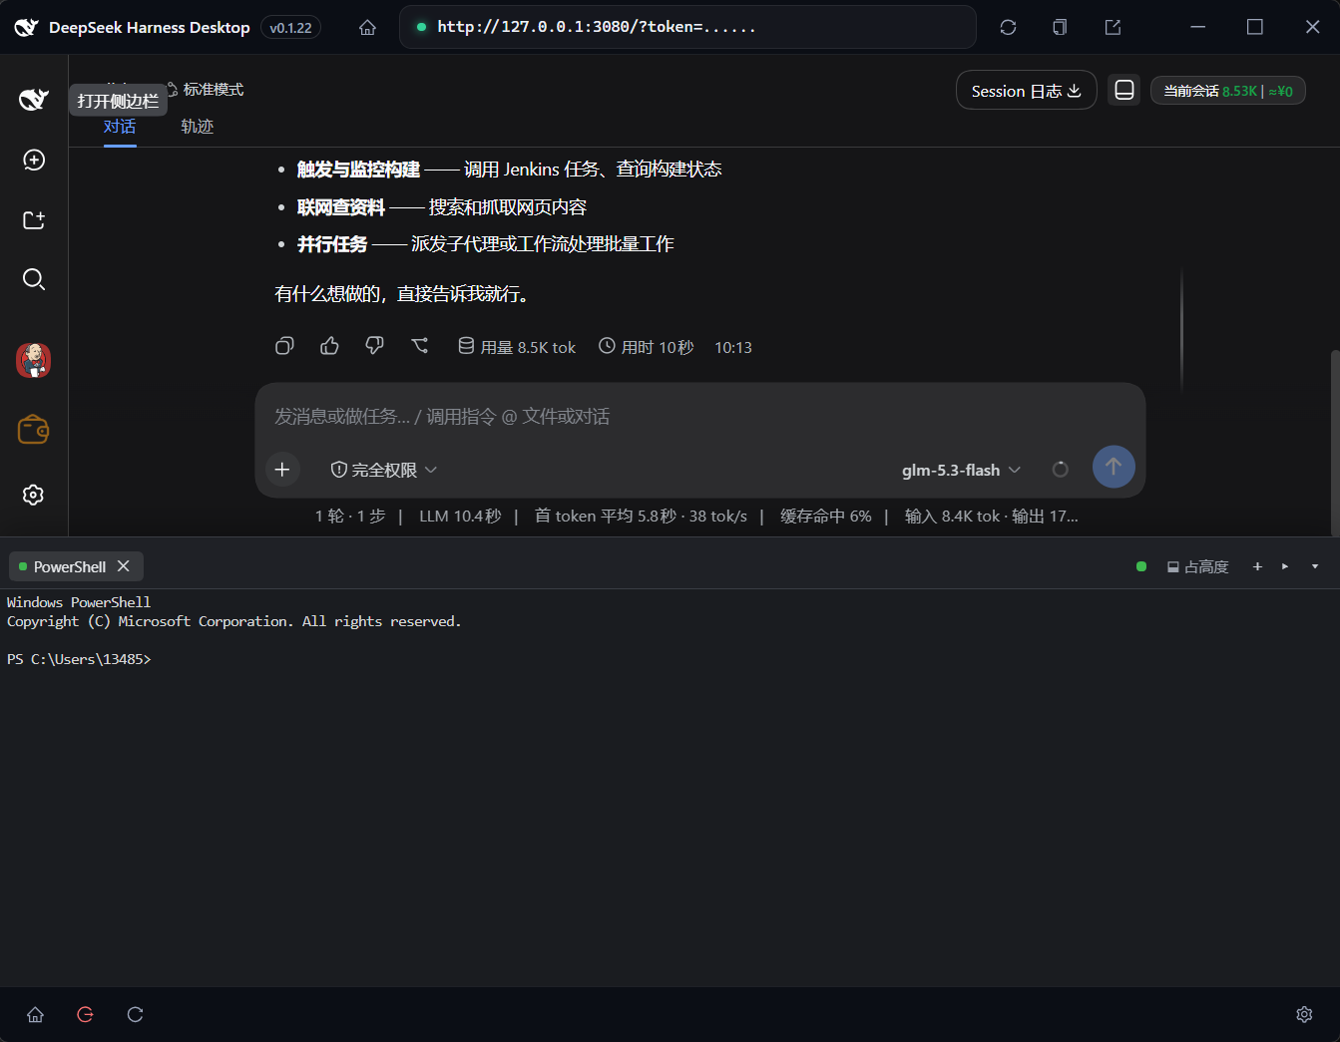Click 首 token 平均 5.8秒 stat
This screenshot has width=1340, height=1042.
(x=641, y=516)
